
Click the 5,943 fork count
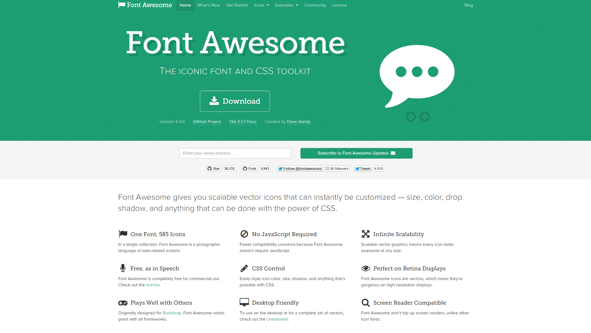point(265,169)
